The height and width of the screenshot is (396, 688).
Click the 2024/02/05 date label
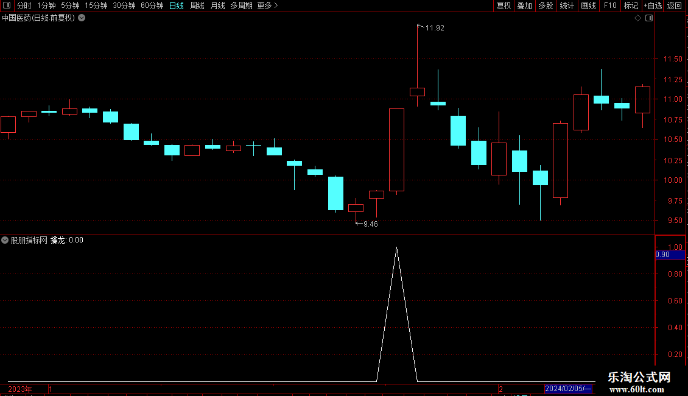568,389
